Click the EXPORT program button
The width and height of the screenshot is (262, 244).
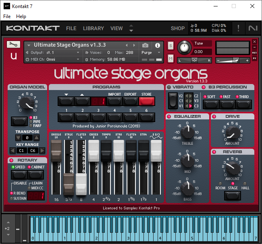click(130, 101)
